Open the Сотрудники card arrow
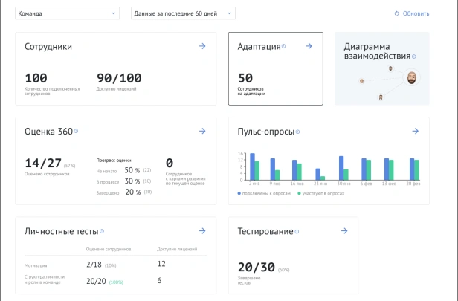 coord(202,46)
